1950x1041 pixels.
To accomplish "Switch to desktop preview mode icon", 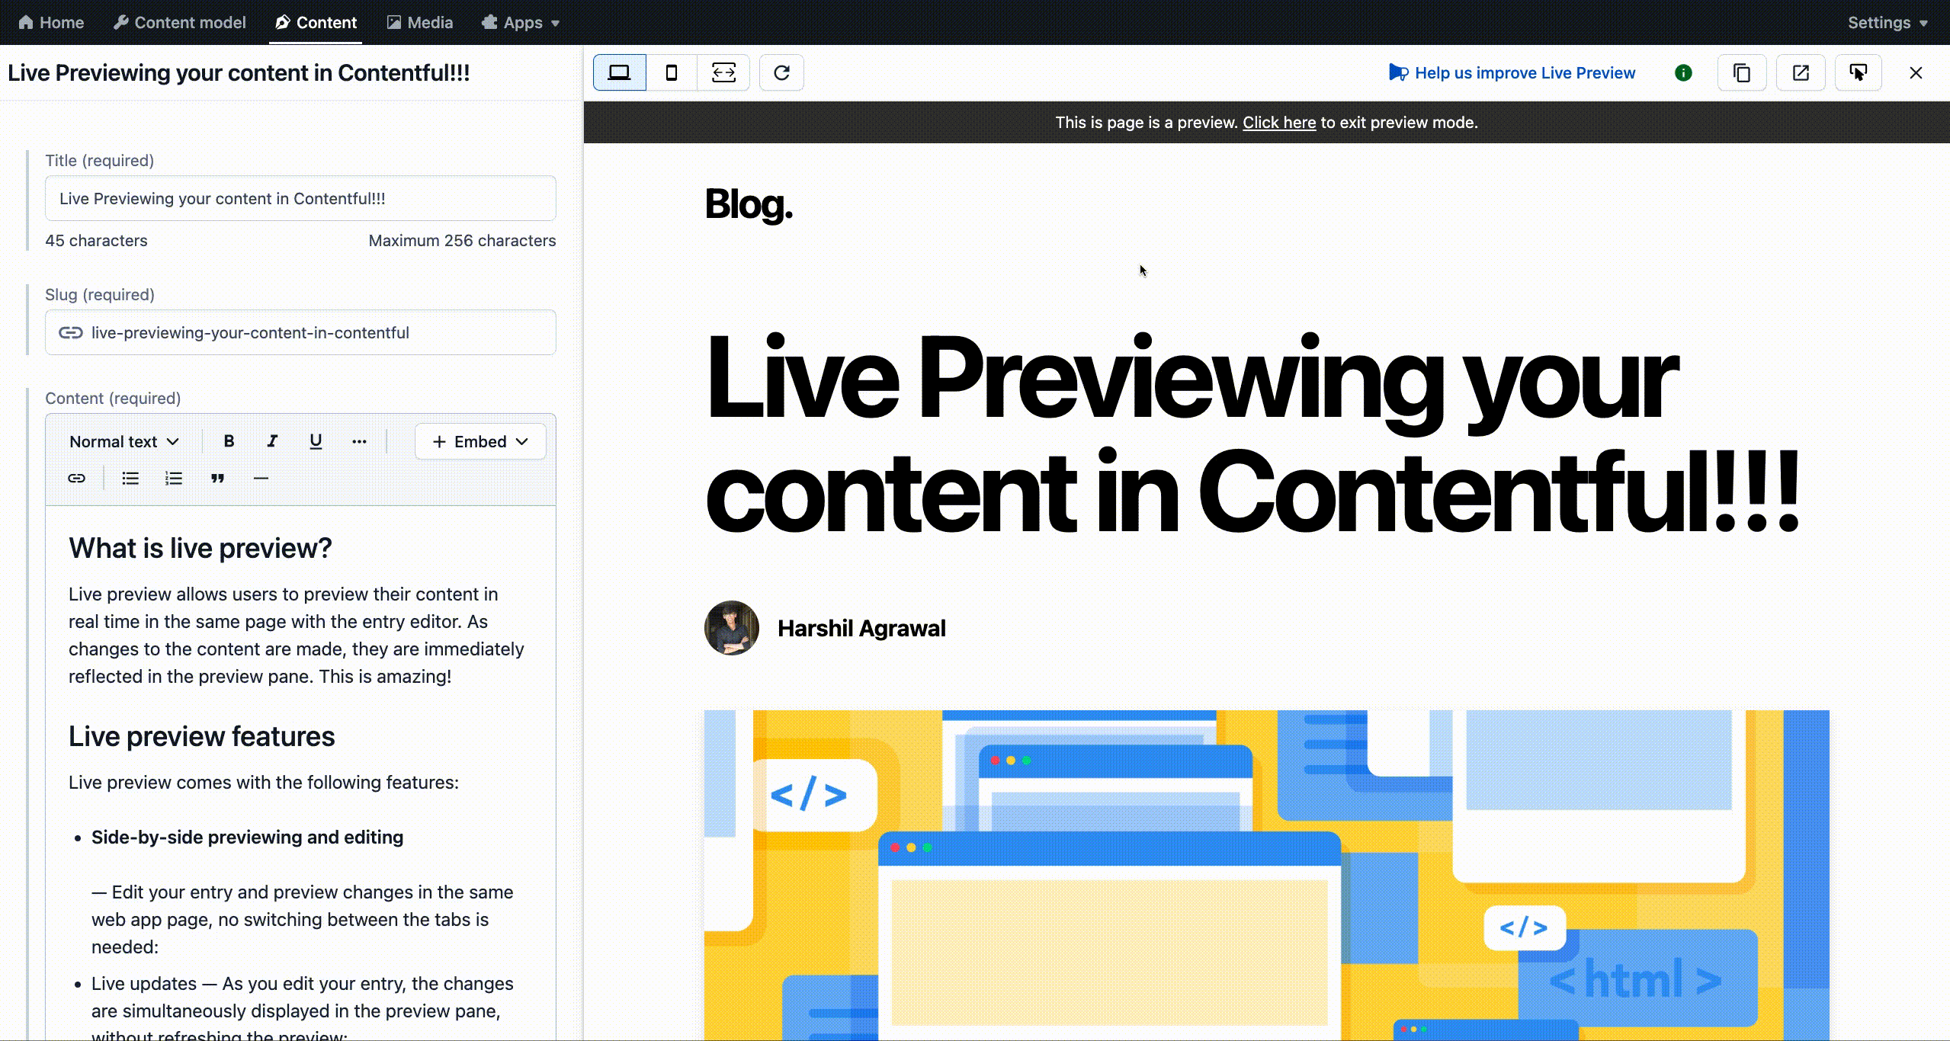I will 619,72.
